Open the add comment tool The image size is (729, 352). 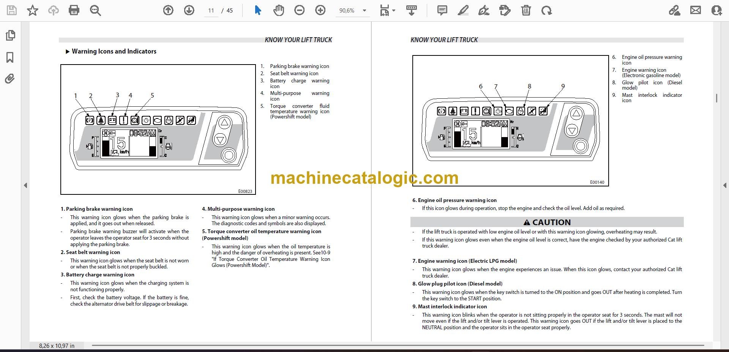442,10
